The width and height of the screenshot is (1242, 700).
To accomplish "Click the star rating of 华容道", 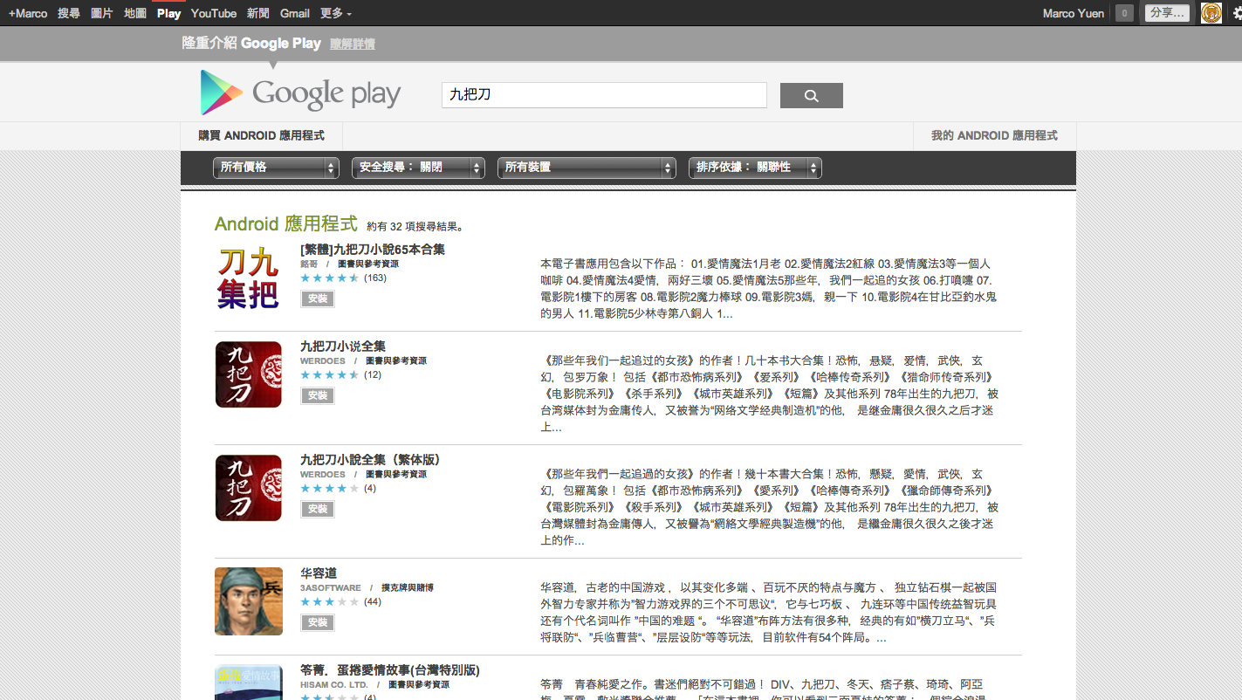I will coord(329,602).
